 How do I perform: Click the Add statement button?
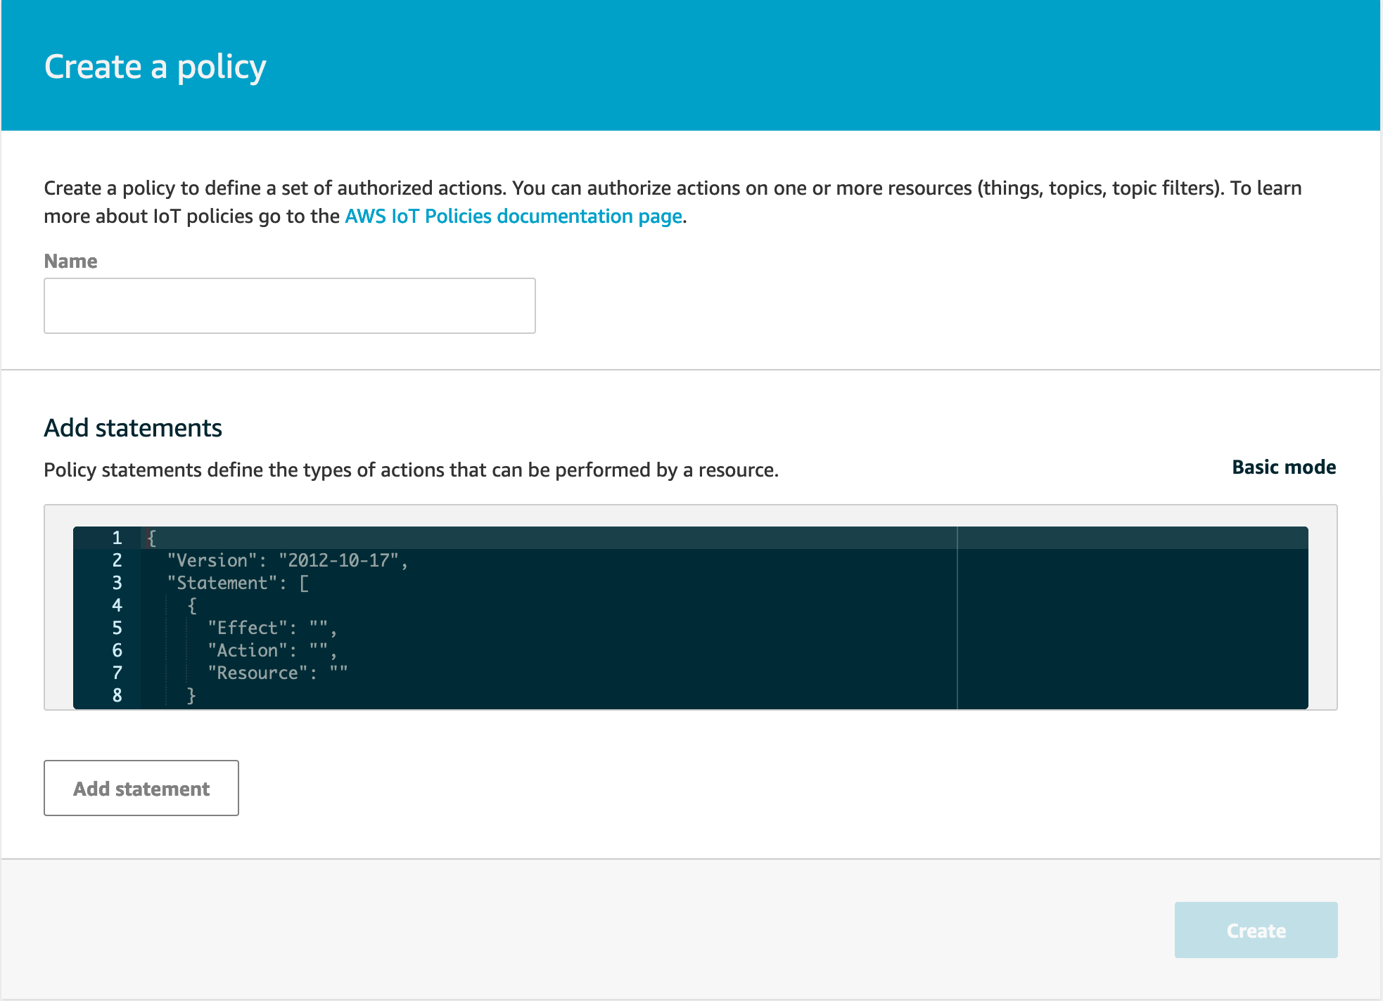141,788
